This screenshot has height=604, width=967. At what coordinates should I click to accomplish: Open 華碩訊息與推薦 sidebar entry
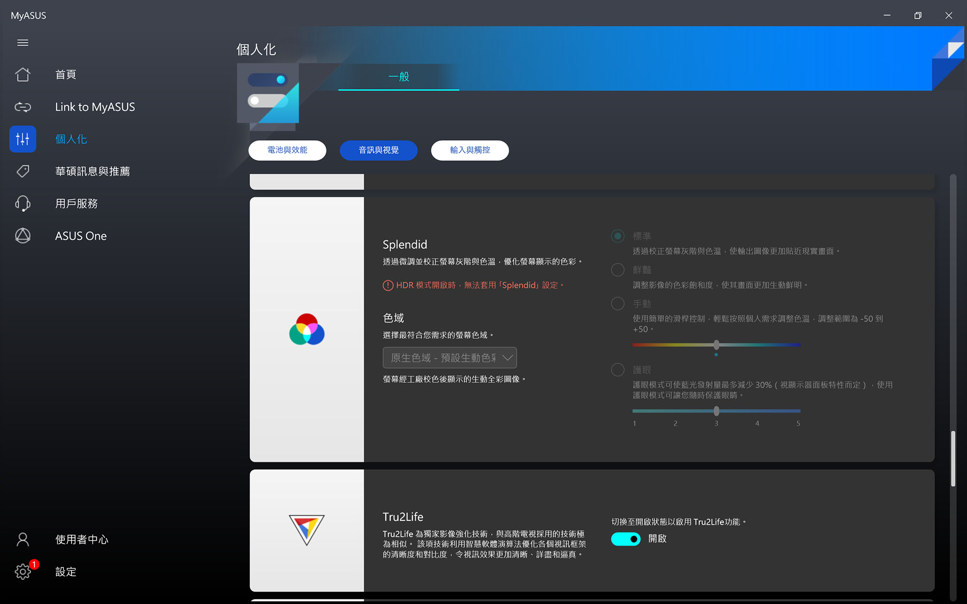pos(92,171)
